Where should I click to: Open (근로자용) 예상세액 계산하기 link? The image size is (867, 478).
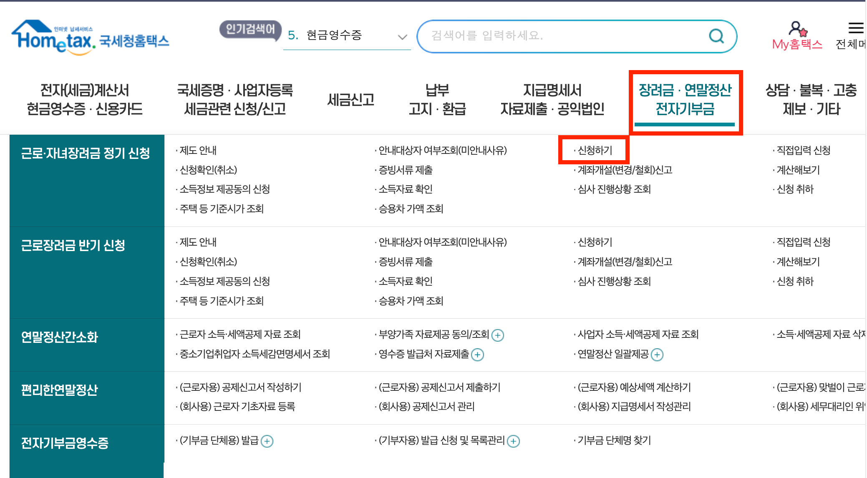[634, 387]
